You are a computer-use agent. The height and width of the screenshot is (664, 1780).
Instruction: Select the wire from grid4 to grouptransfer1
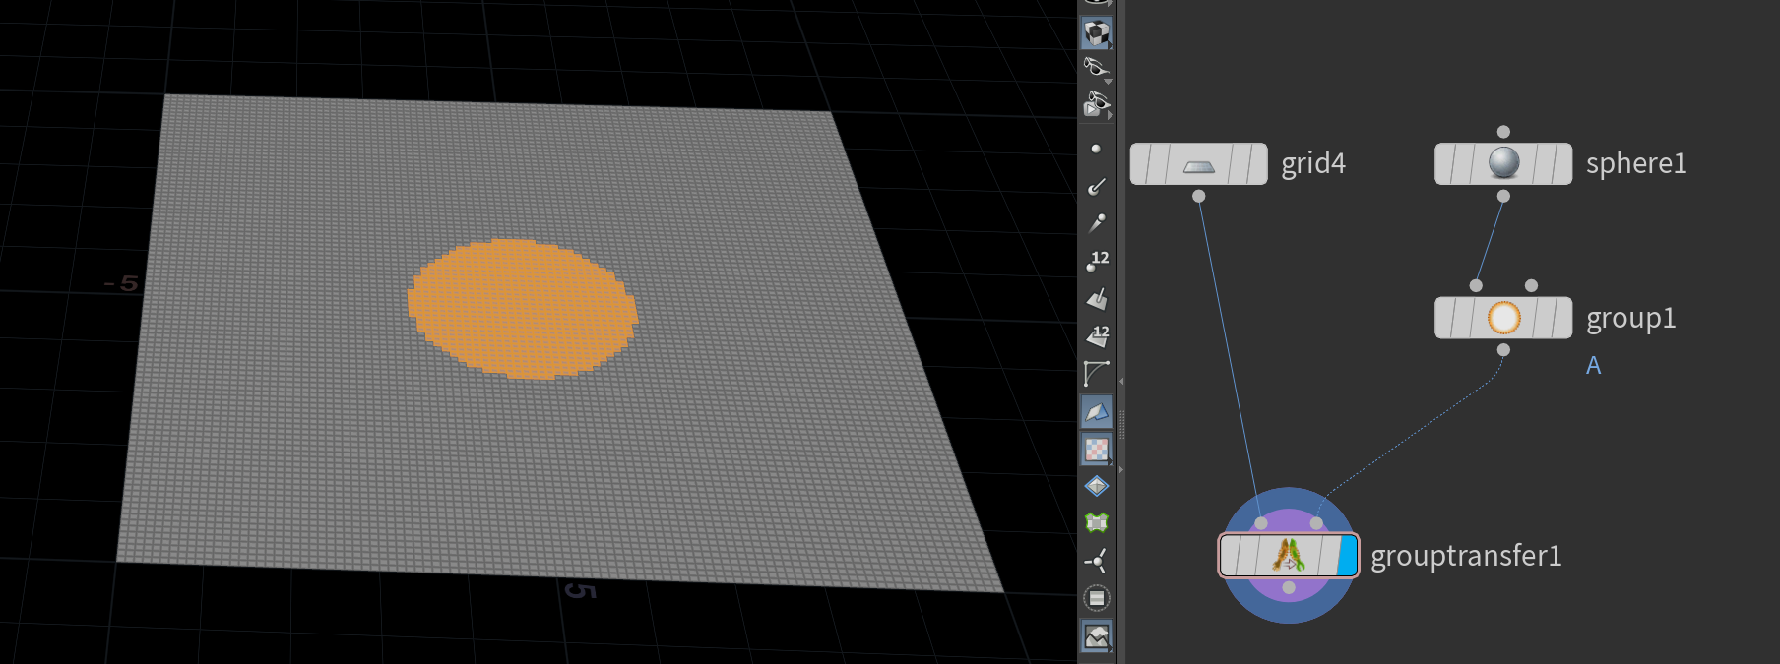tap(1230, 359)
